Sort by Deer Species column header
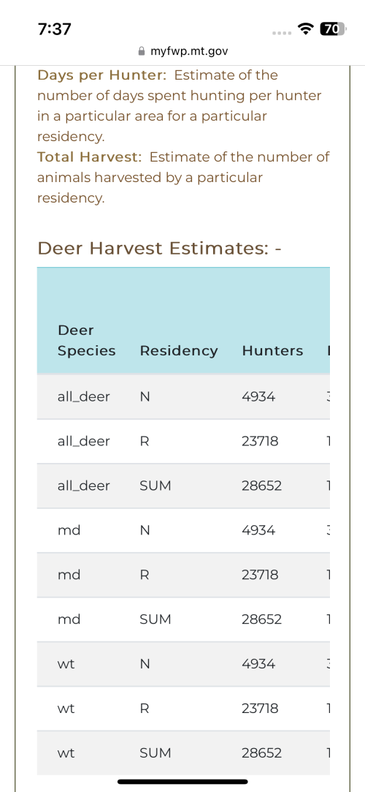365x792 pixels. point(87,341)
